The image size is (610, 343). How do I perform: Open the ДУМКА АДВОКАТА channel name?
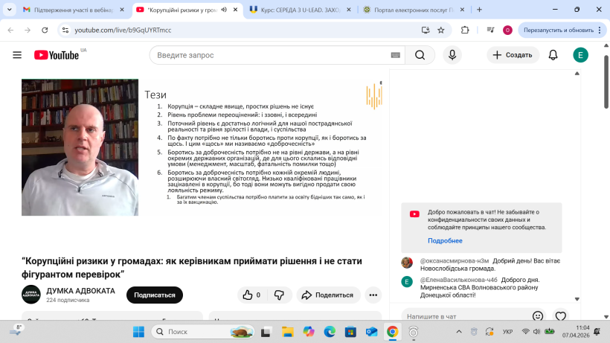pos(80,291)
